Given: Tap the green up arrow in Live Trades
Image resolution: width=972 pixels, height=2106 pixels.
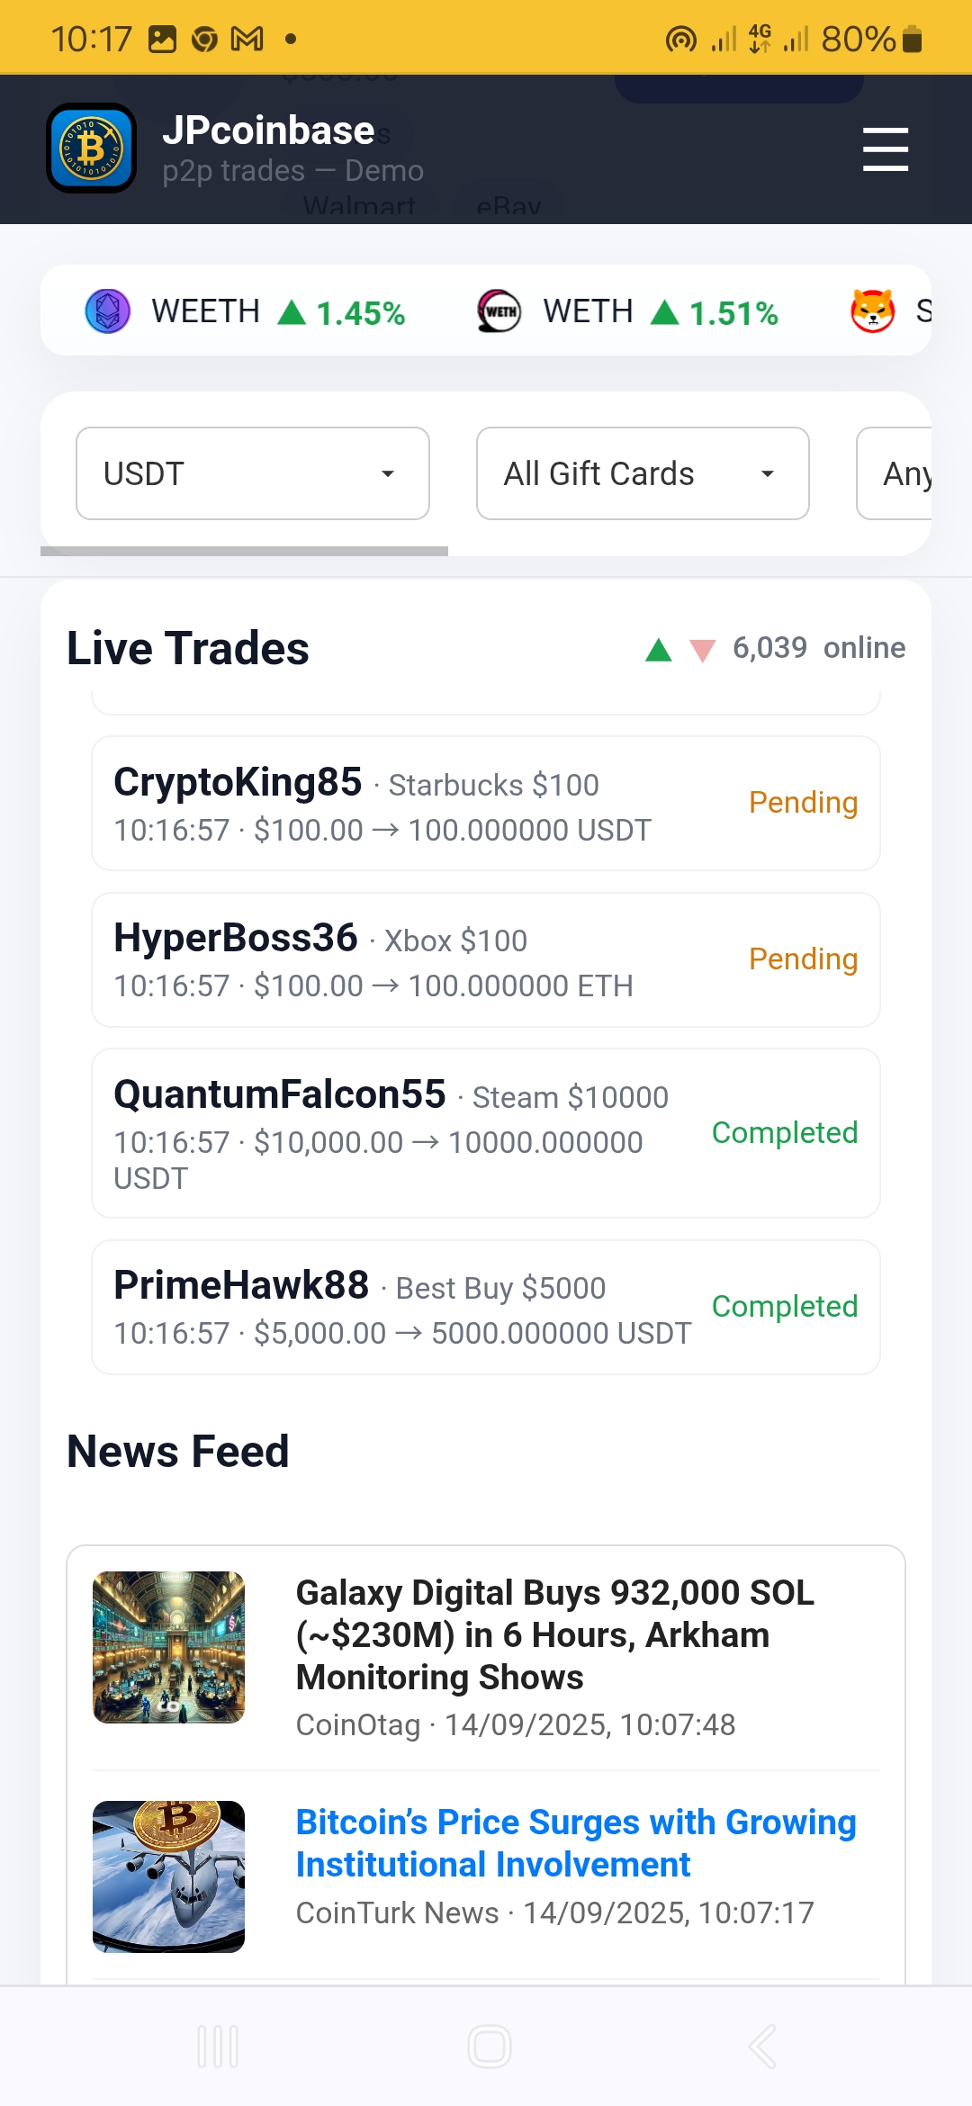Looking at the screenshot, I should (x=659, y=650).
